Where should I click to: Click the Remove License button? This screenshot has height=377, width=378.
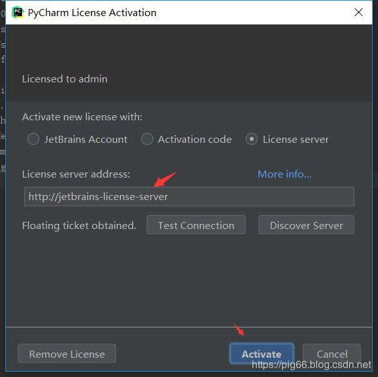[x=67, y=353]
